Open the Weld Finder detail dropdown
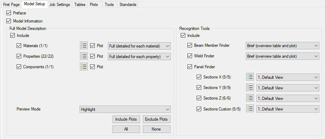 click(283, 56)
